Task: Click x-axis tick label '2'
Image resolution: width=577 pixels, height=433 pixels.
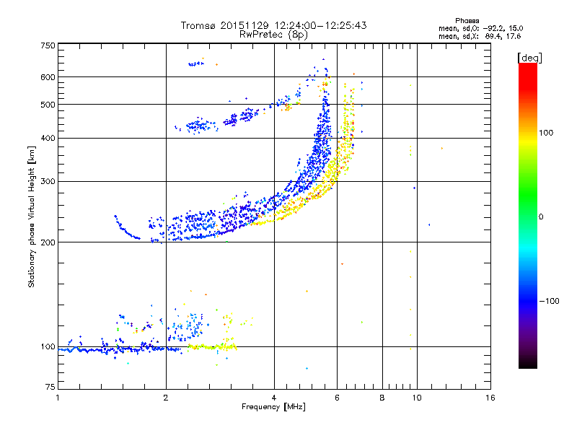Action: (x=166, y=398)
